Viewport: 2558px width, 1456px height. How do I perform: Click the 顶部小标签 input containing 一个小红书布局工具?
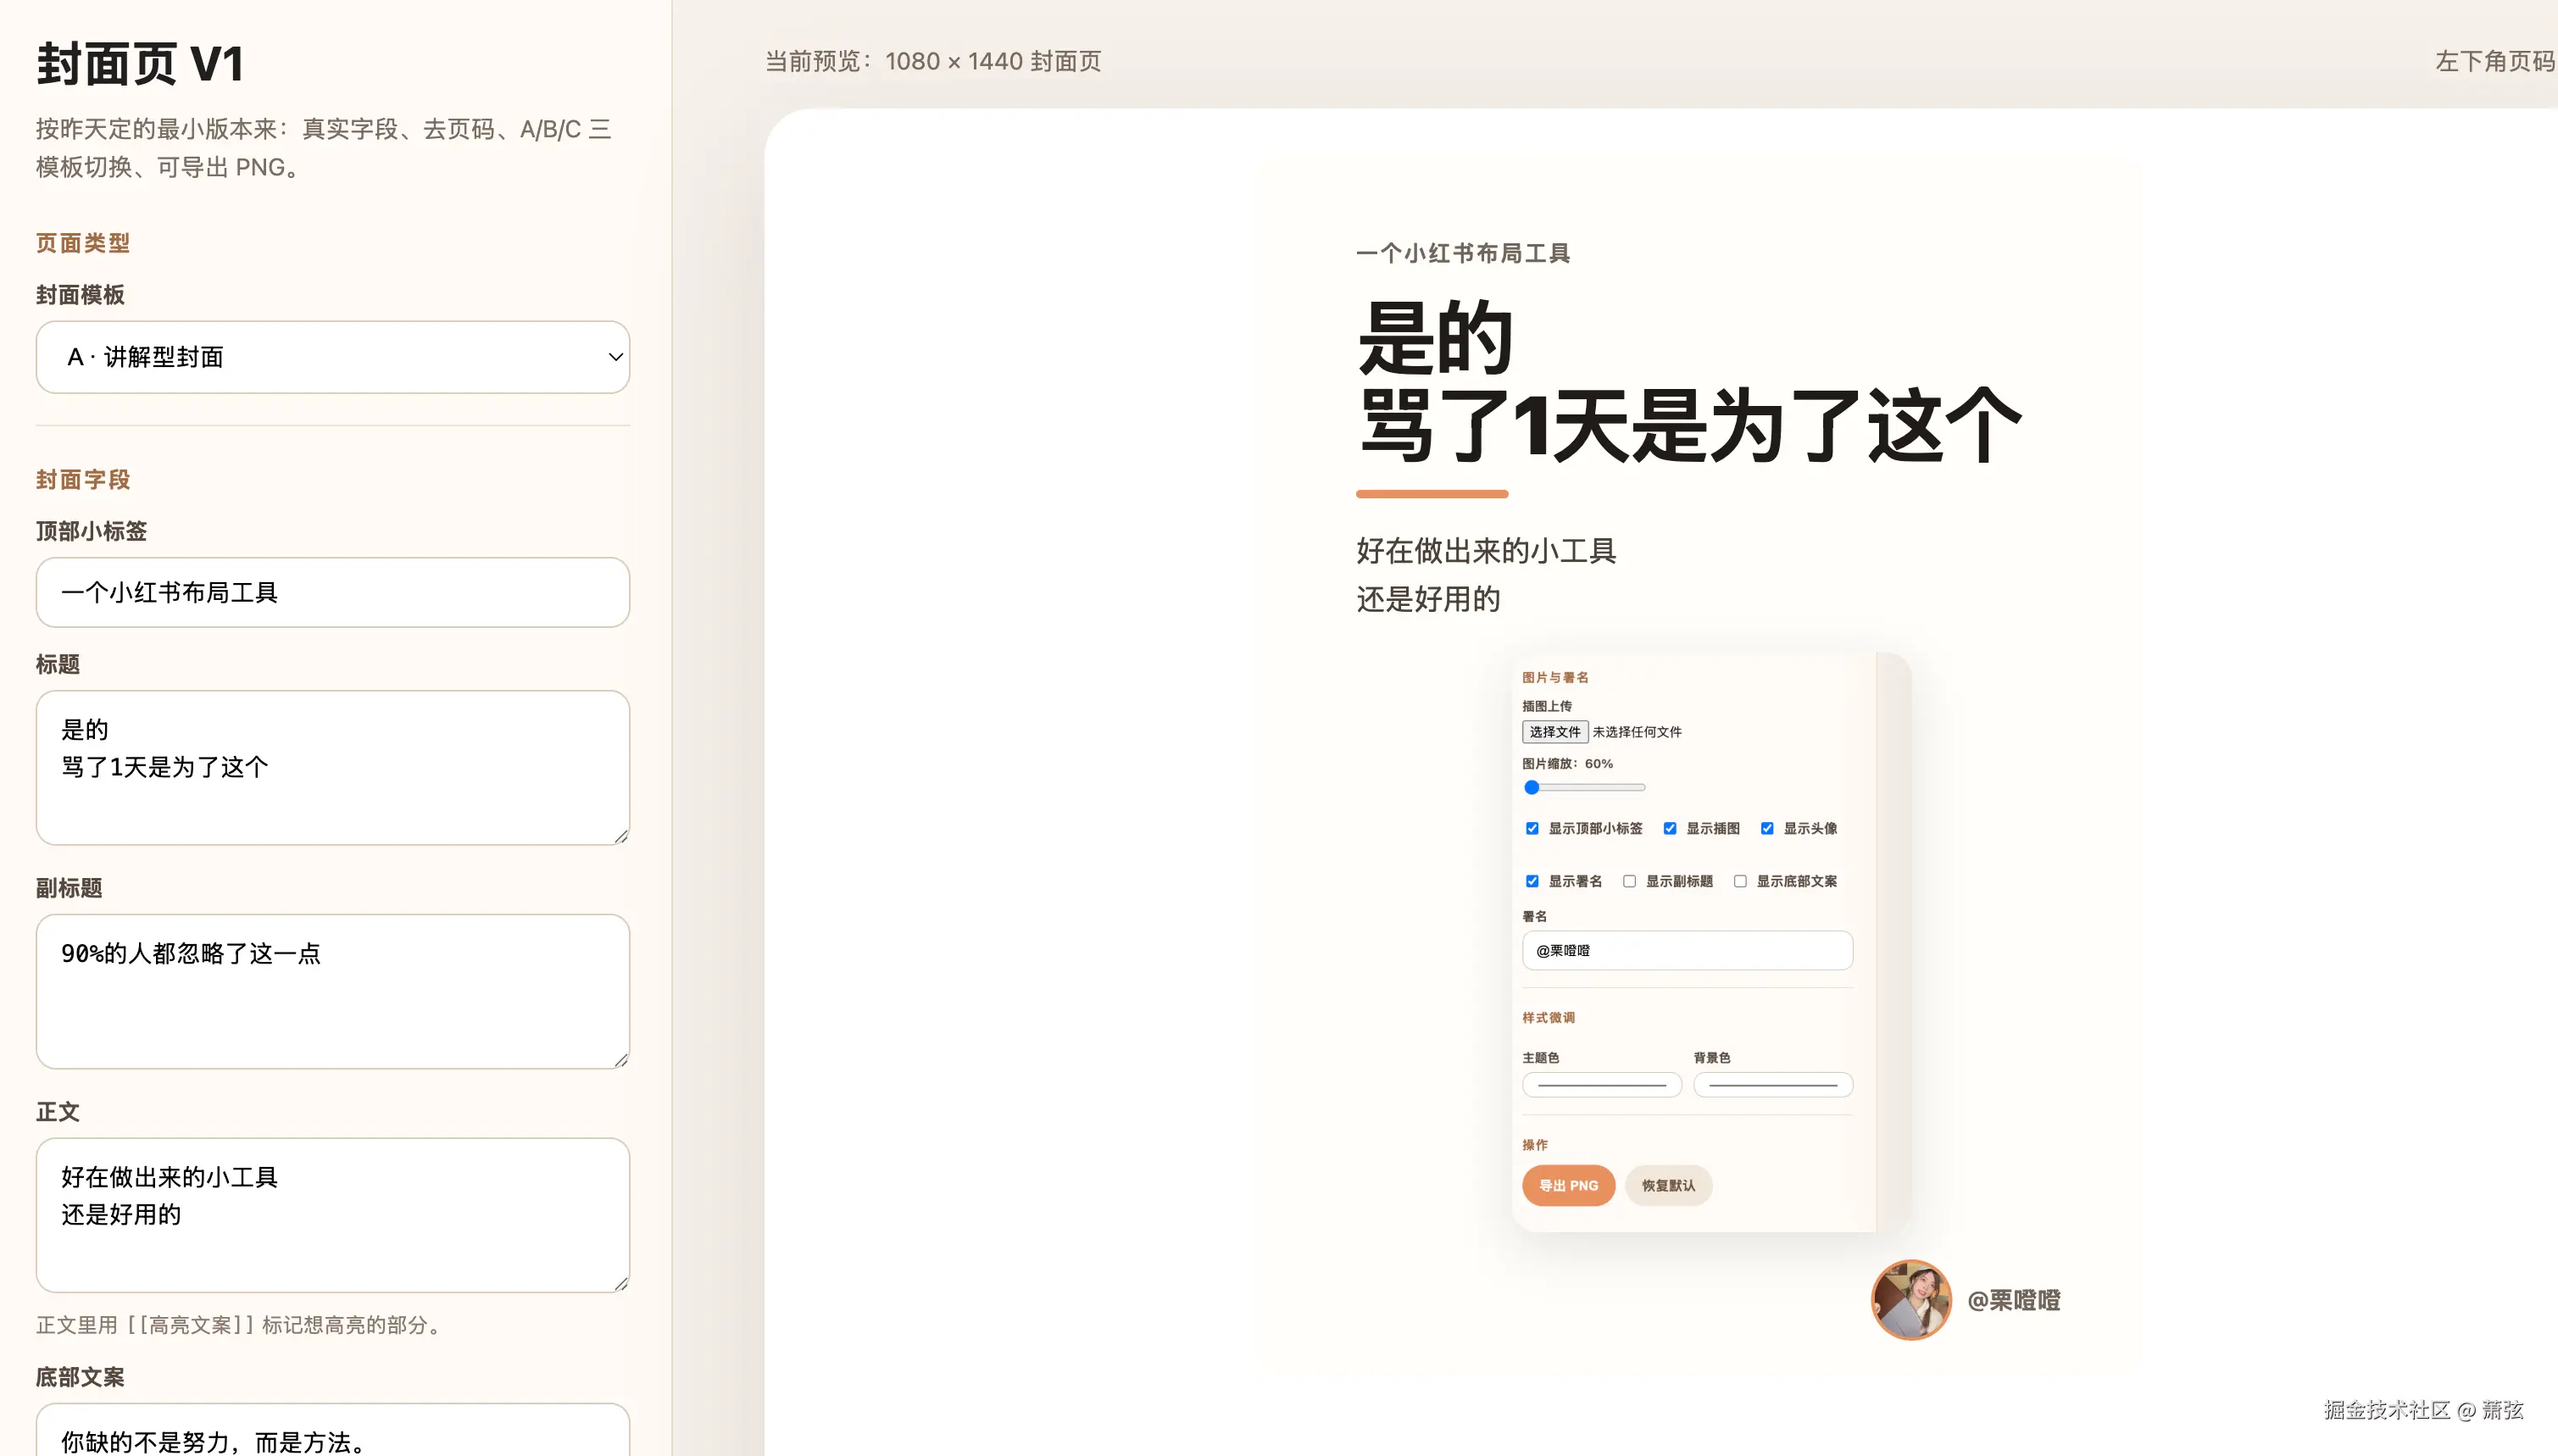tap(332, 592)
